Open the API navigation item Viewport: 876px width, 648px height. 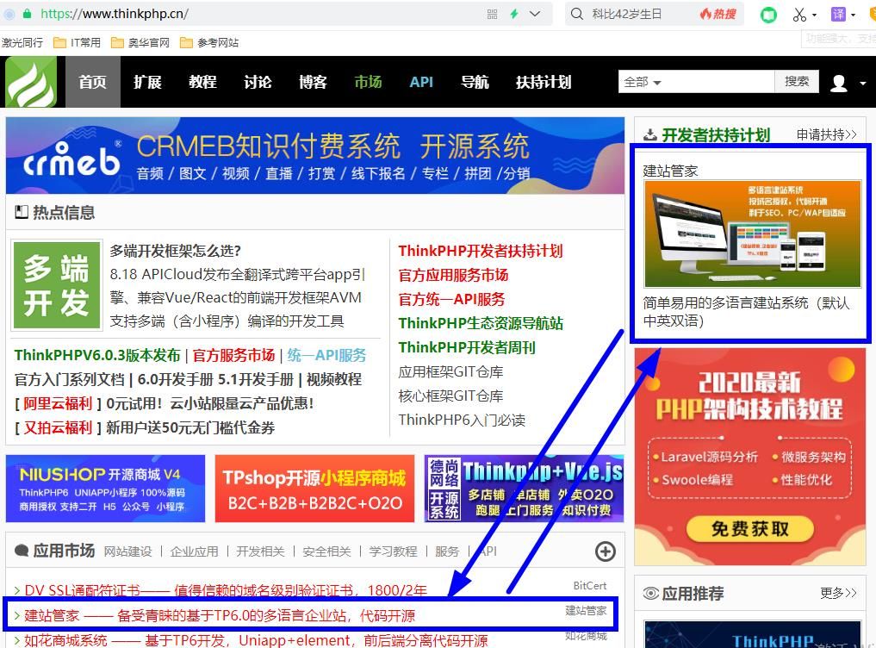tap(421, 82)
